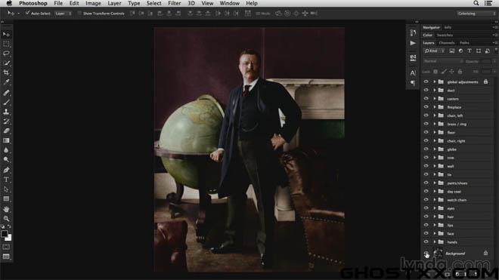Select the Background layer thumbnail

438,253
